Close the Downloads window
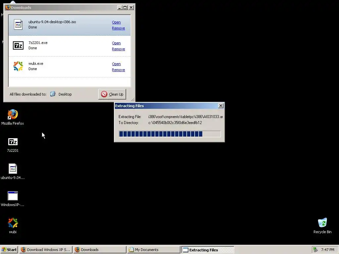339x254 pixels. tap(131, 8)
